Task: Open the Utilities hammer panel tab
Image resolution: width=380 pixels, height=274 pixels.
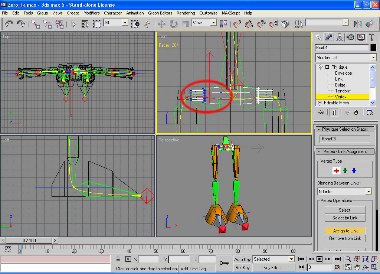Action: click(371, 37)
